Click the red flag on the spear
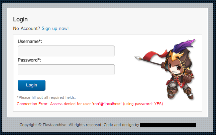The width and height of the screenshot is (216, 135). click(154, 55)
